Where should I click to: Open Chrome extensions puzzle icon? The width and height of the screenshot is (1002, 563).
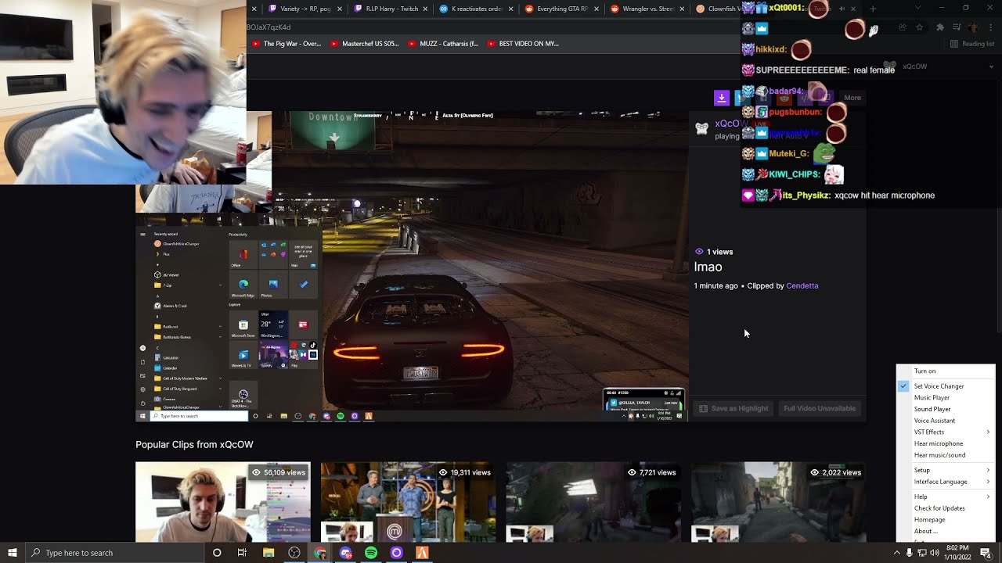940,27
